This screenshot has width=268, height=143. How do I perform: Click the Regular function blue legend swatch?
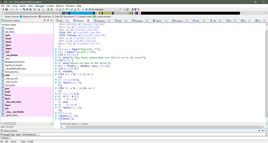21,17
